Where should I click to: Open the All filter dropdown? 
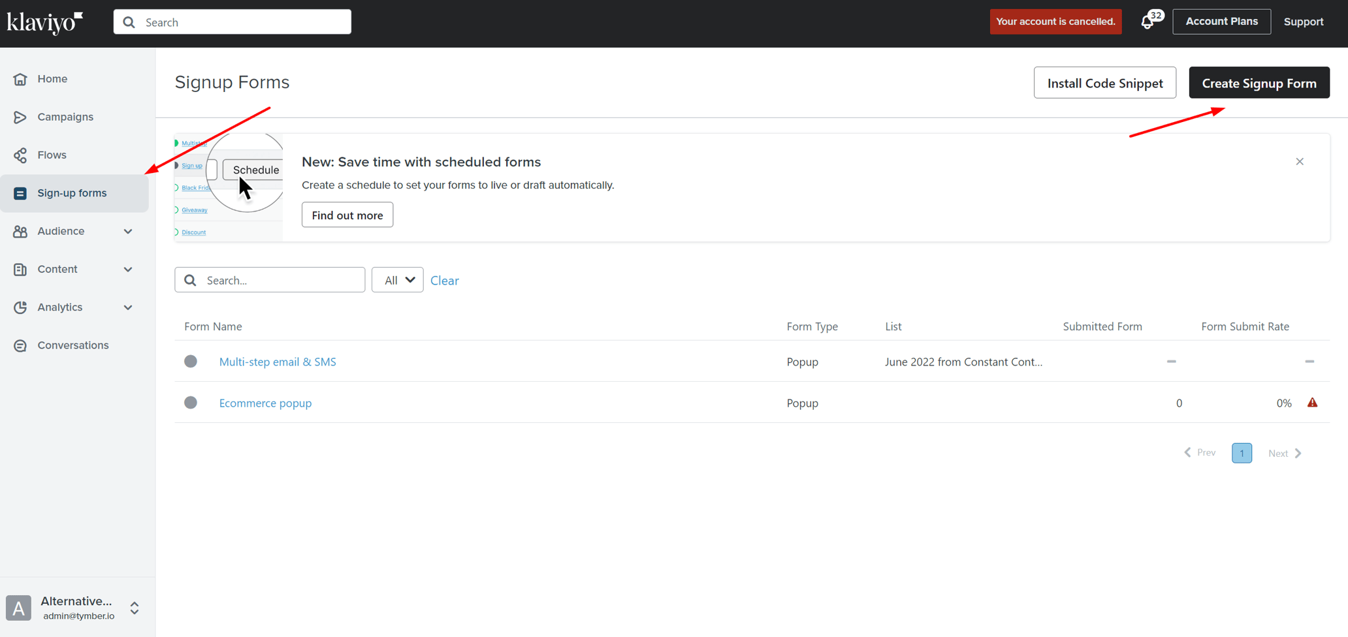click(x=397, y=279)
